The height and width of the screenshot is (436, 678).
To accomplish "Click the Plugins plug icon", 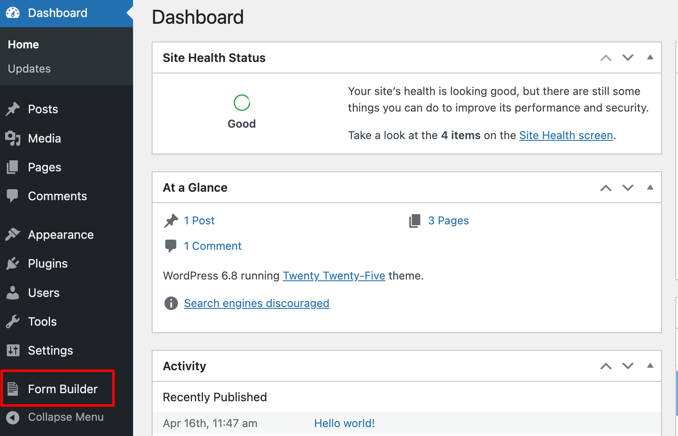I will pos(13,263).
